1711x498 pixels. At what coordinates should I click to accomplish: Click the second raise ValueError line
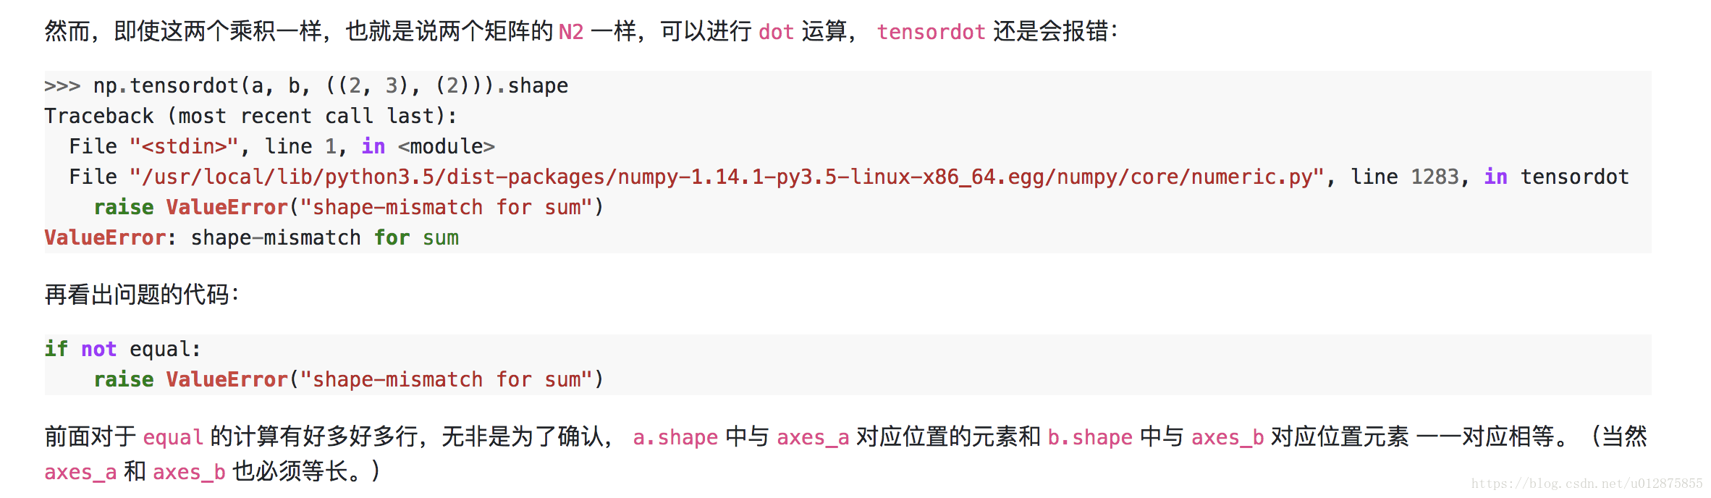point(349,379)
